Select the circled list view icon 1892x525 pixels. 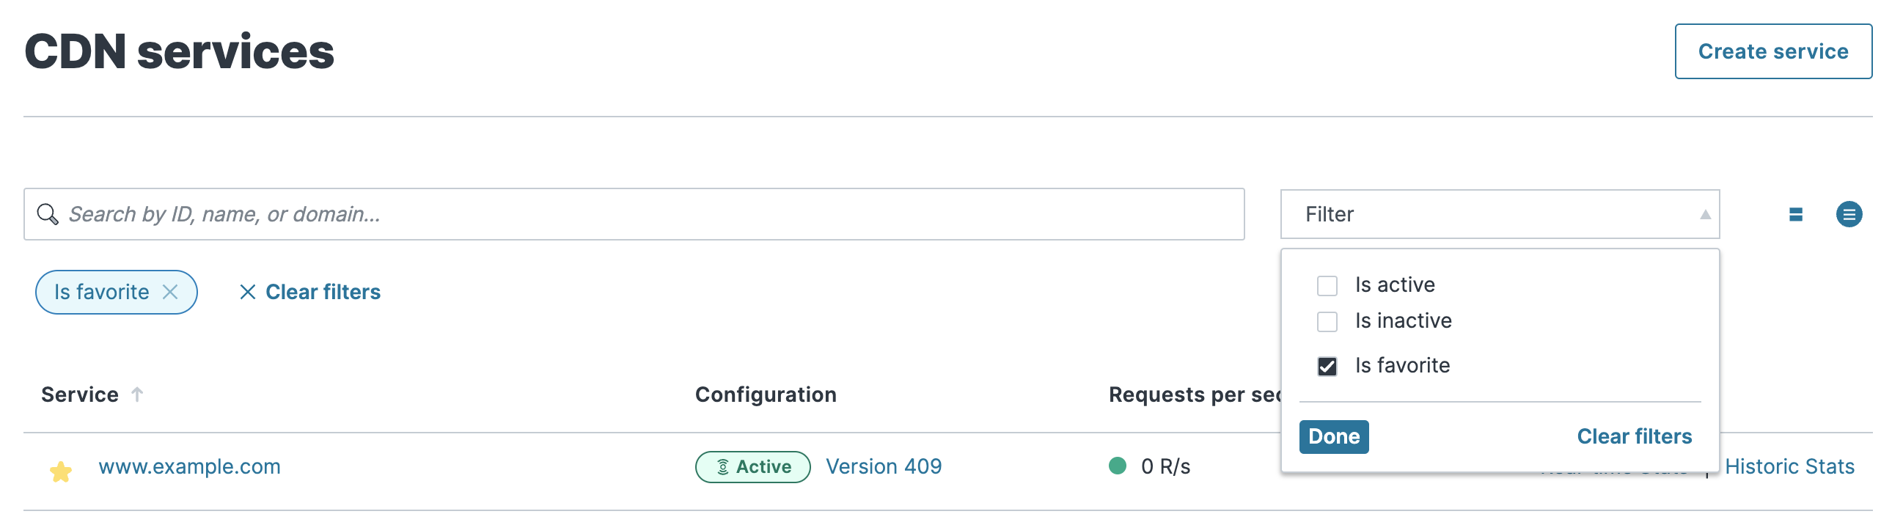pyautogui.click(x=1849, y=213)
